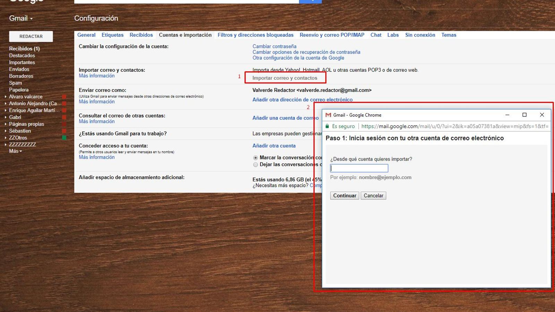Click the Continuar button in the popup
Screen dimensions: 555x312
pyautogui.click(x=344, y=196)
